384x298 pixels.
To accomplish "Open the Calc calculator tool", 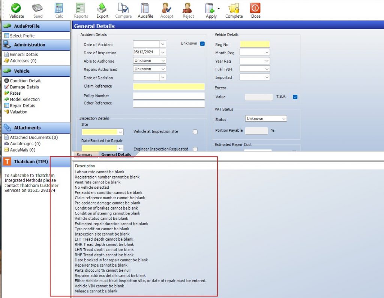I will click(x=59, y=10).
